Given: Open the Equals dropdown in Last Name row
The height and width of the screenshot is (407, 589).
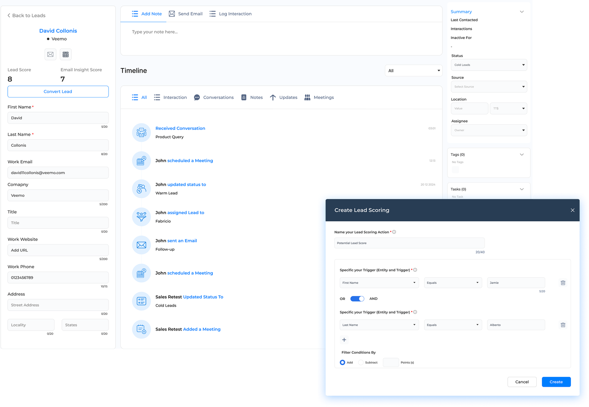Looking at the screenshot, I should (x=453, y=325).
